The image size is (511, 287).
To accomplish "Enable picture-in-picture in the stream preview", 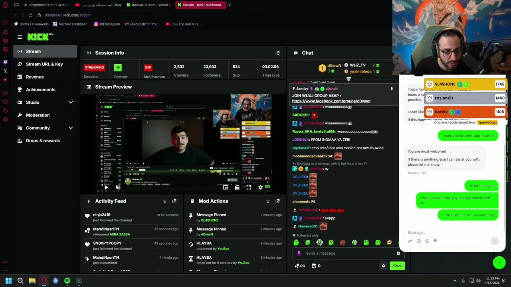I will (226, 187).
